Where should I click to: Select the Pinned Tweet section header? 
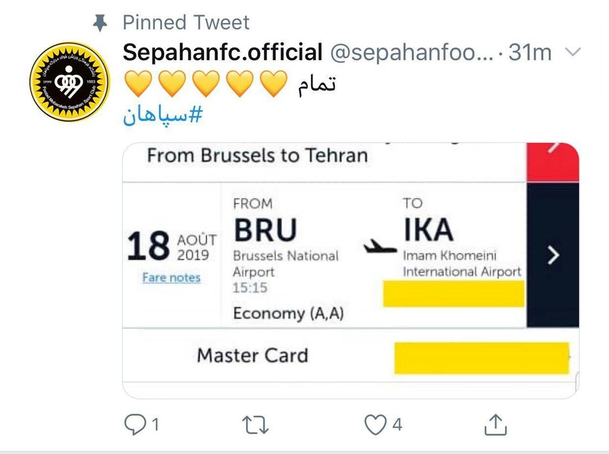[186, 22]
